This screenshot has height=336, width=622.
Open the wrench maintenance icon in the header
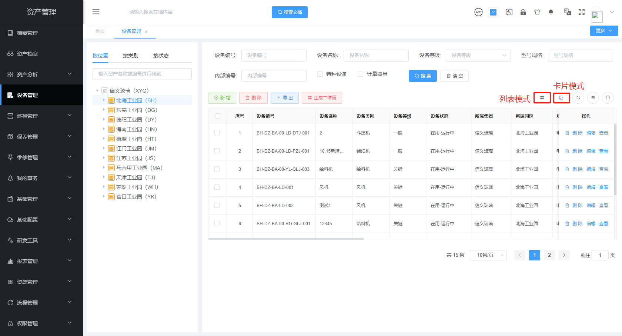tap(509, 12)
